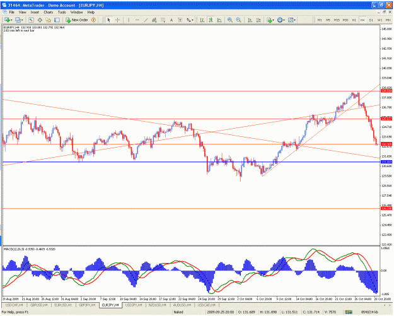Open the New Chart toolbar icon
The width and height of the screenshot is (394, 316).
pos(7,20)
